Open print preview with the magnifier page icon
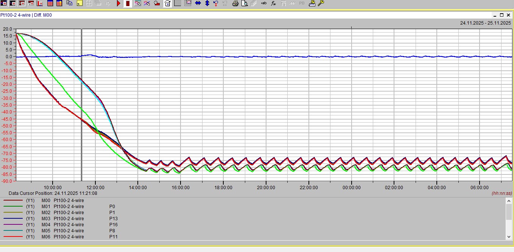 pos(245,3)
